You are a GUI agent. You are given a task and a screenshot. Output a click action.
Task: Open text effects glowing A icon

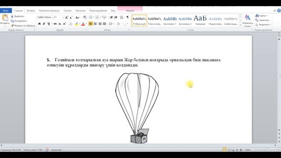[x=71, y=24]
